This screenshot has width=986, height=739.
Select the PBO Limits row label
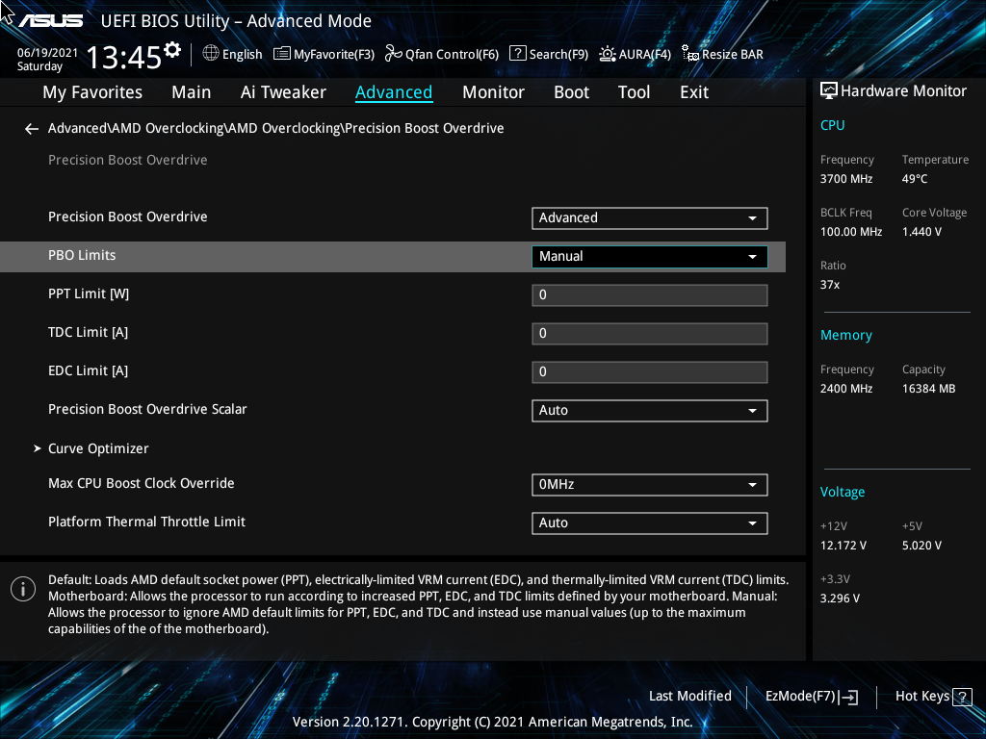tap(82, 256)
